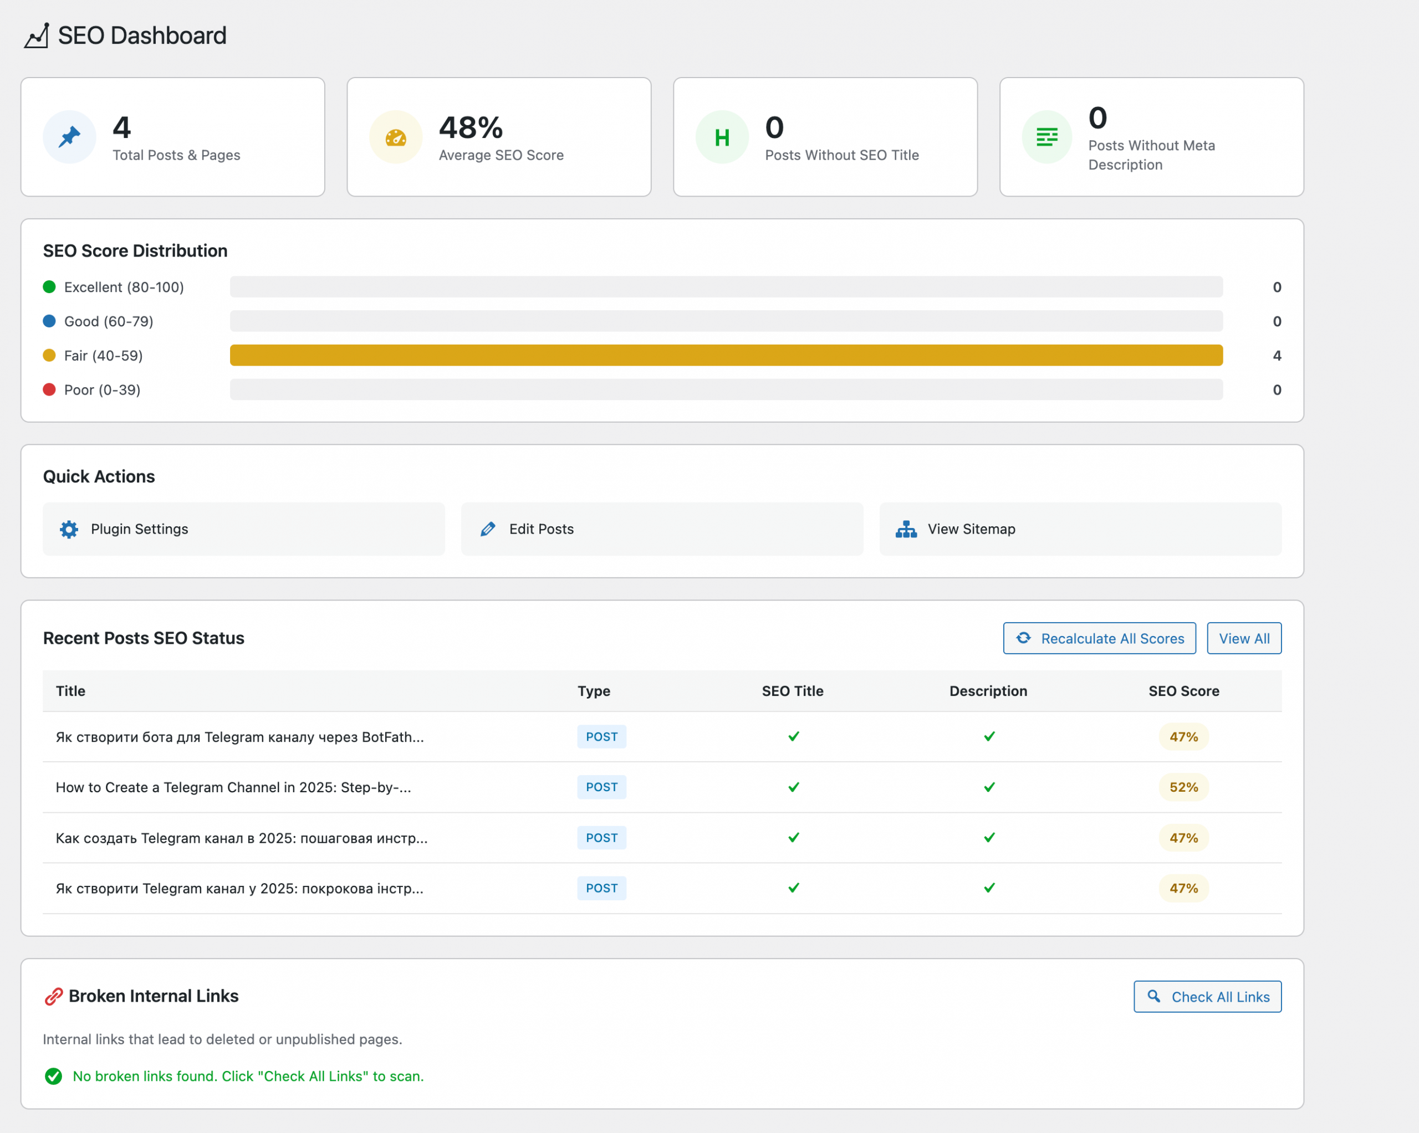Click the broken chain link icon
The width and height of the screenshot is (1419, 1133).
point(53,997)
